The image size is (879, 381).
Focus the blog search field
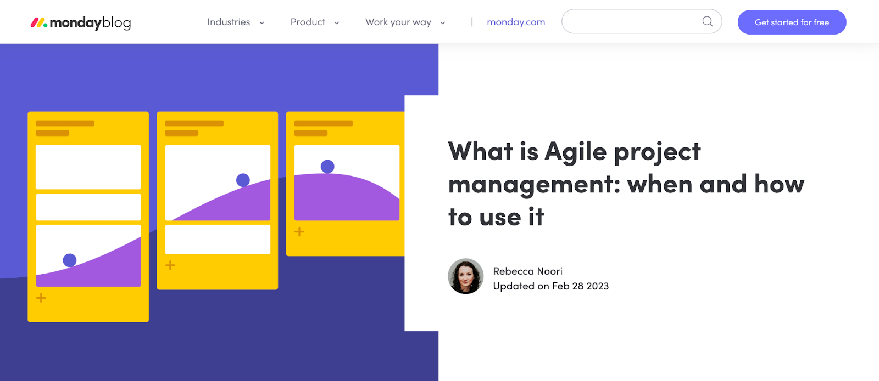click(642, 21)
